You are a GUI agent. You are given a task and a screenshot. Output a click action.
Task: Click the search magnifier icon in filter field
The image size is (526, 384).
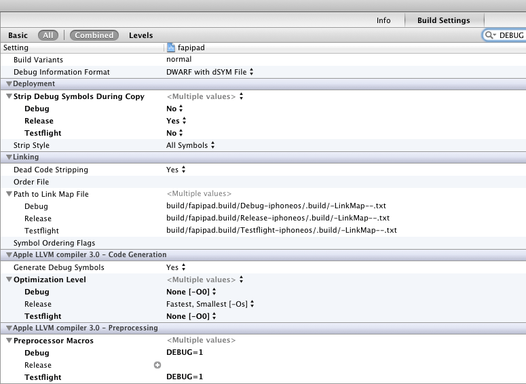coord(490,35)
